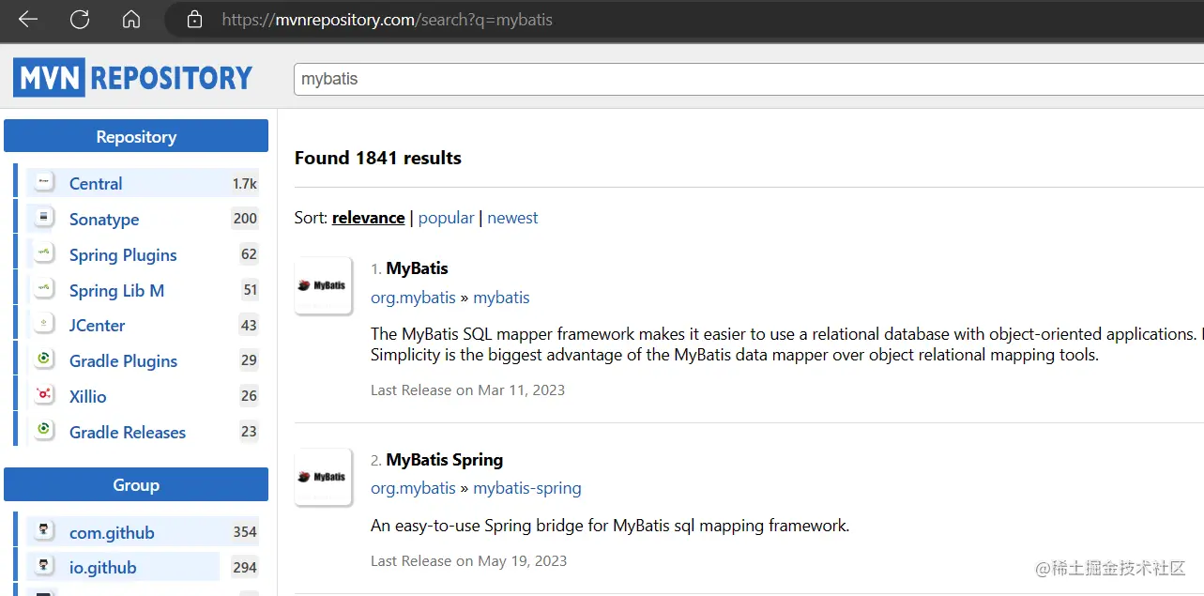This screenshot has height=596, width=1204.
Task: Click the 26 count beside Xillio
Action: (x=249, y=395)
